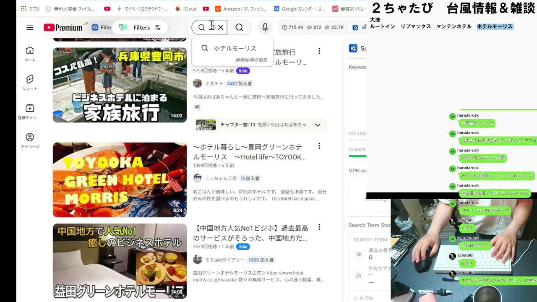
Task: Open the 無料大容量 ファイル bookmark
Action: (70, 9)
